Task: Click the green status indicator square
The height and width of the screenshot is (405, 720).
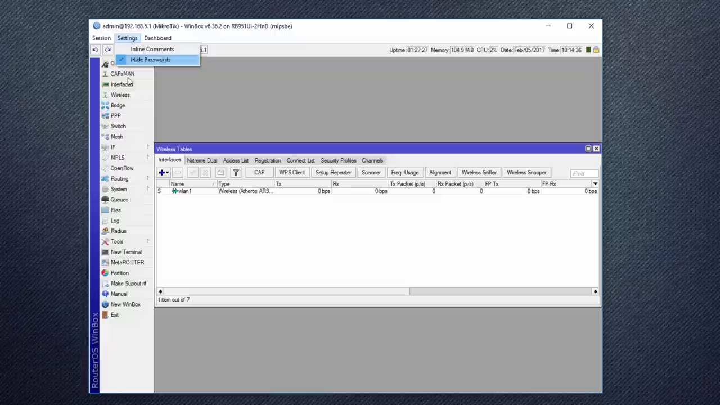Action: (x=588, y=50)
